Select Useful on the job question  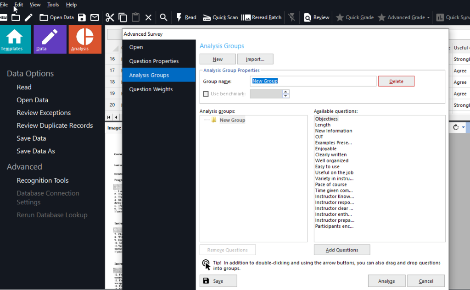coord(334,173)
